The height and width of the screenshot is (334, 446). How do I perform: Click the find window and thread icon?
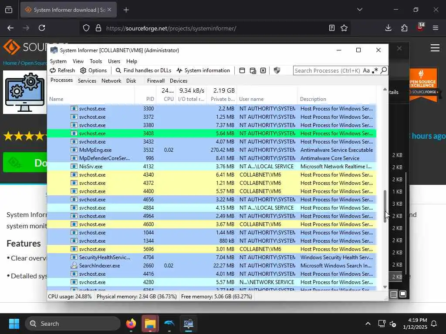tap(253, 70)
